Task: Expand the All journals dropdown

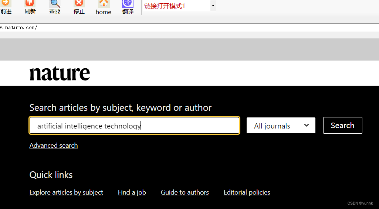Action: point(281,126)
